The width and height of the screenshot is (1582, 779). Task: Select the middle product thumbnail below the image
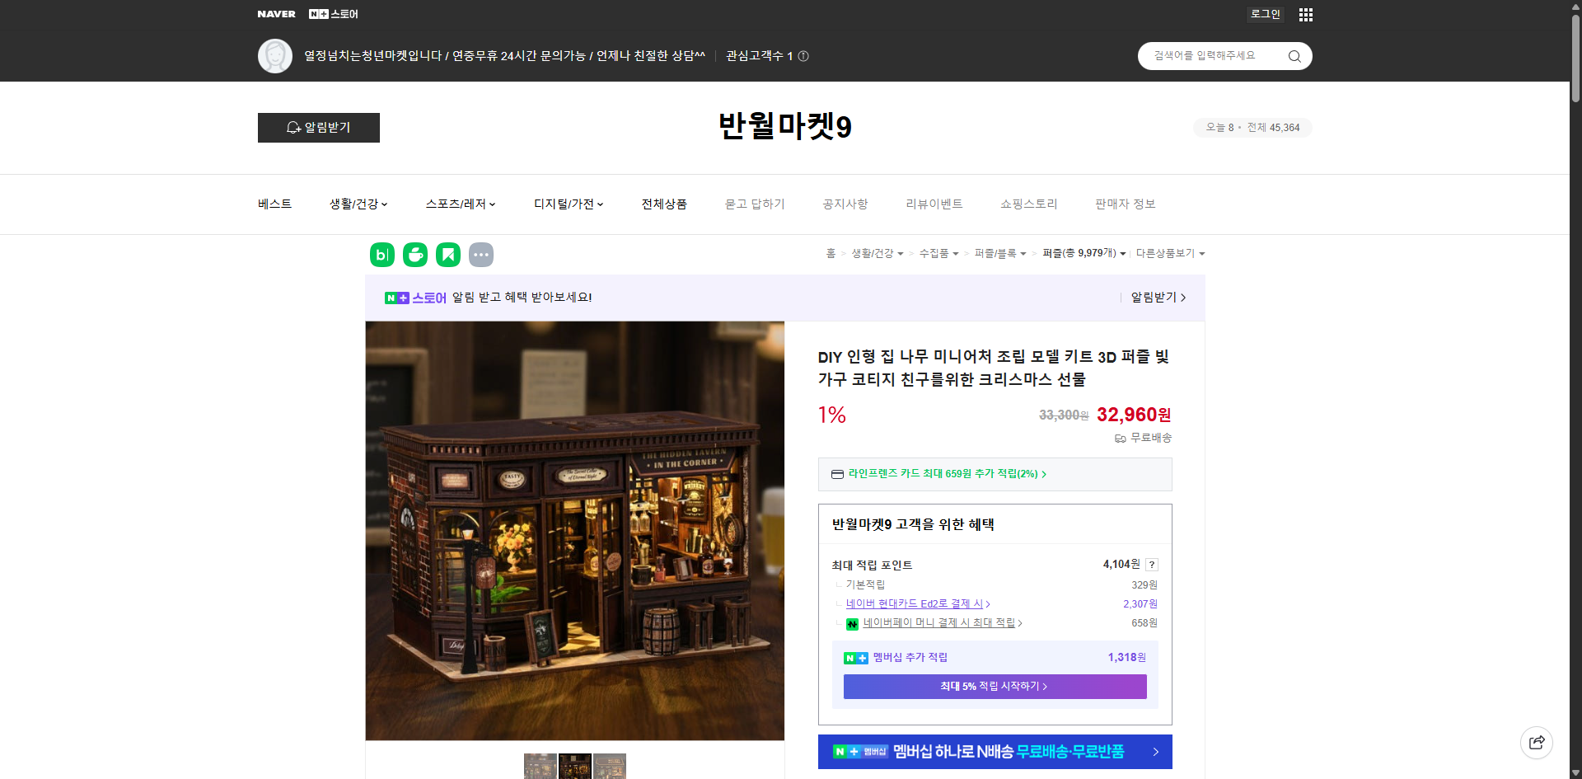pyautogui.click(x=575, y=766)
